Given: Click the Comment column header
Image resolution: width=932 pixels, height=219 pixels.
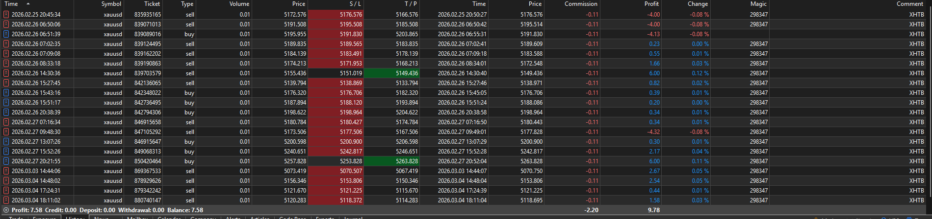Looking at the screenshot, I should coord(909,4).
